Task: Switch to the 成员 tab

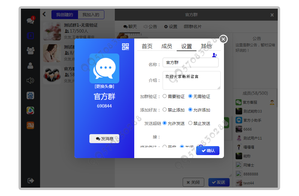Action: click(x=167, y=47)
